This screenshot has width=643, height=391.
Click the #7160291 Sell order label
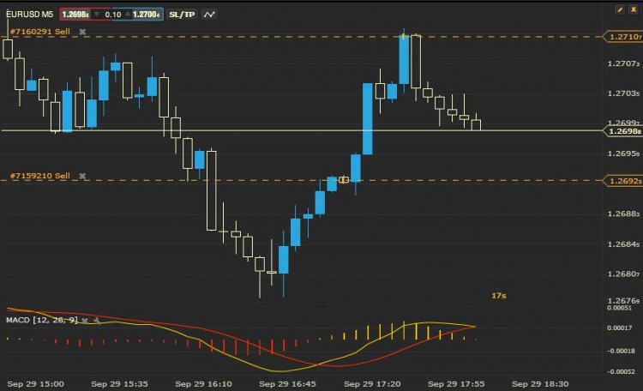click(39, 32)
